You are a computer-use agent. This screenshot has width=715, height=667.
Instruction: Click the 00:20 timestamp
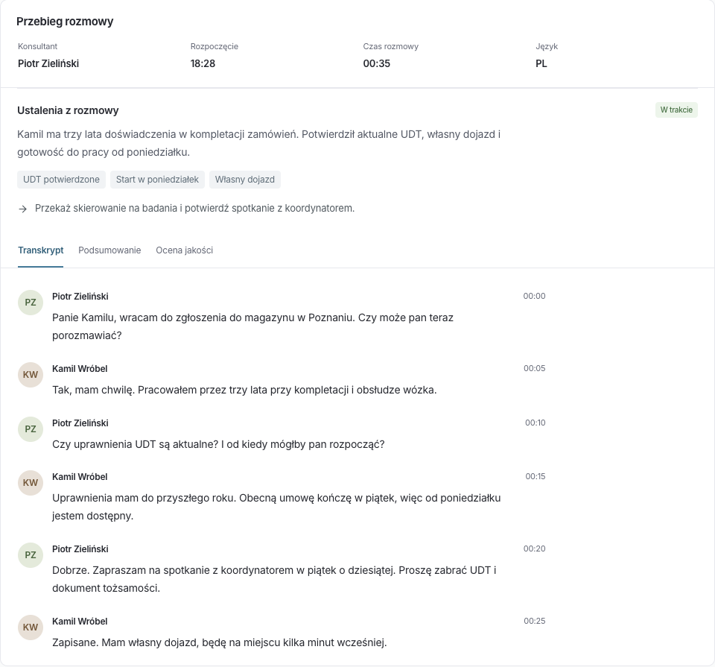(x=535, y=549)
